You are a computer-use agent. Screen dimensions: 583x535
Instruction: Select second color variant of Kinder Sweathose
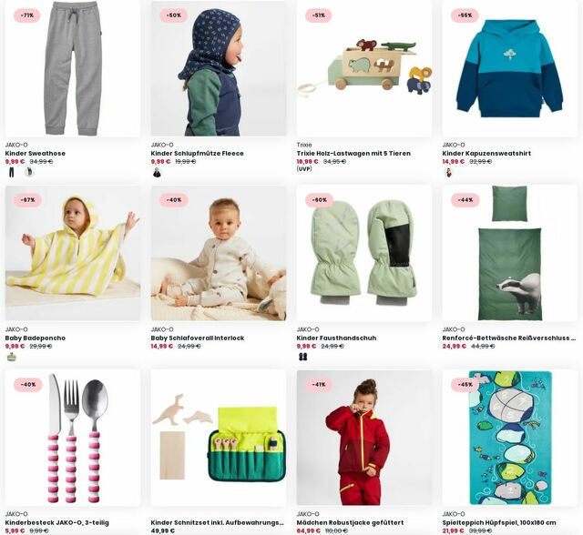[28, 172]
